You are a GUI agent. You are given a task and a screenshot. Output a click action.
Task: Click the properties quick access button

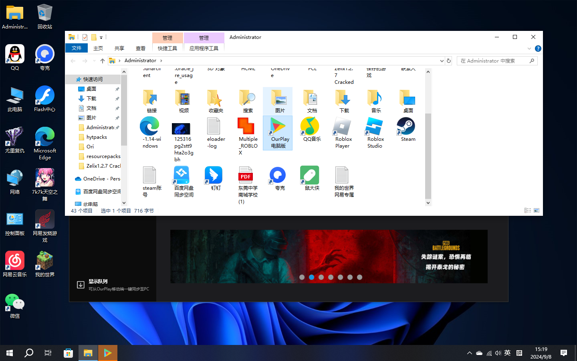click(x=85, y=37)
